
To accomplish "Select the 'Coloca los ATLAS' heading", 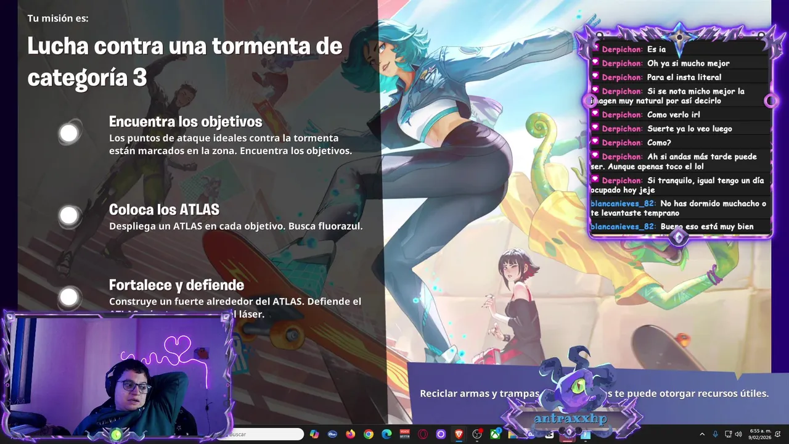I will [164, 210].
